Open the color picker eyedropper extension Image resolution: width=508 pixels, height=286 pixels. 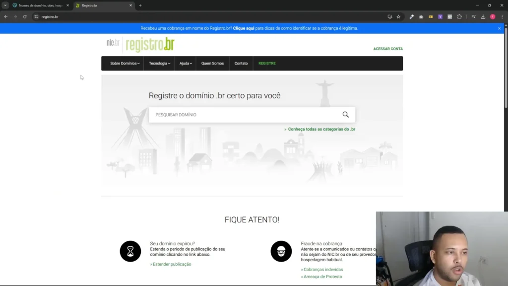pyautogui.click(x=411, y=16)
